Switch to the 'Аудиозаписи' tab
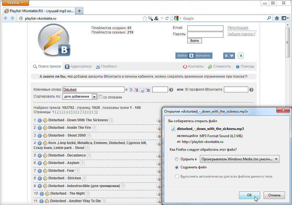This screenshot has width=292, height=205. tap(78, 66)
